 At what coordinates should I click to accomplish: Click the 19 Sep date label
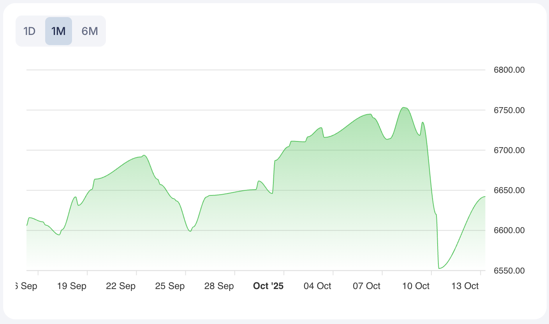point(72,286)
